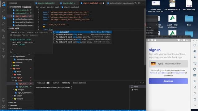The image size is (198, 111).
Task: Open Run and Debug view
Action: (x=3, y=24)
